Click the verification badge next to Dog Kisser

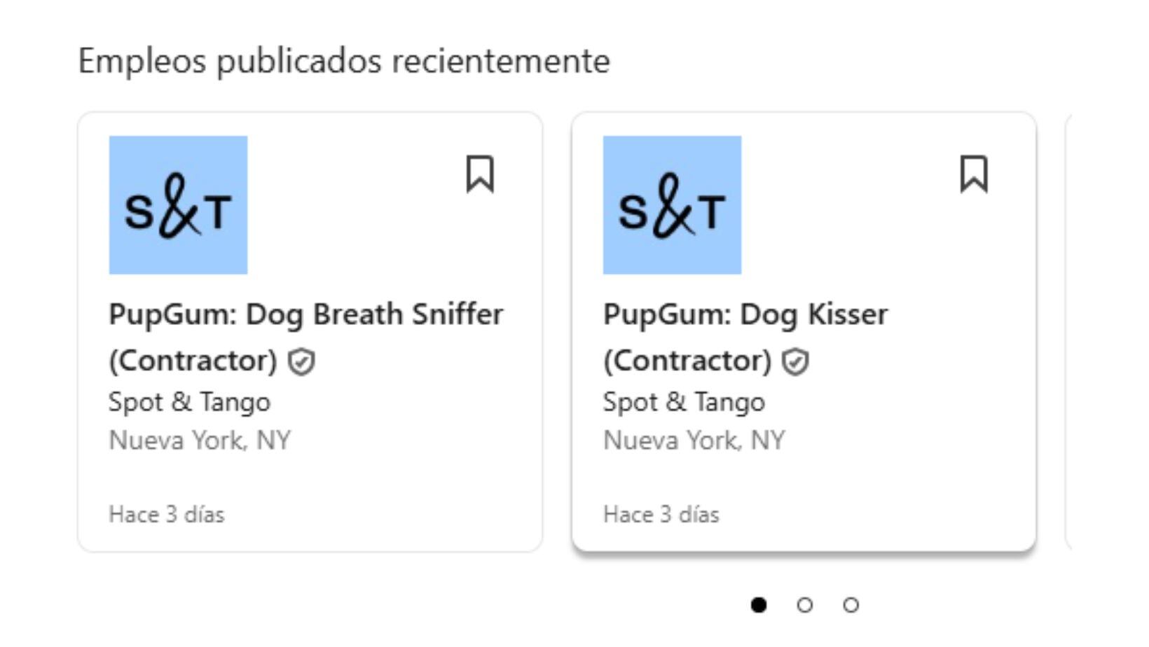pos(796,362)
